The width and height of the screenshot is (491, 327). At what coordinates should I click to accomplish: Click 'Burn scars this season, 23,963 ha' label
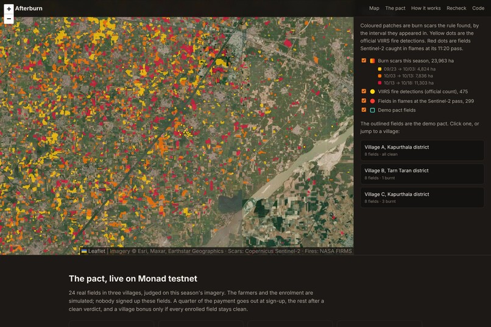(x=415, y=61)
